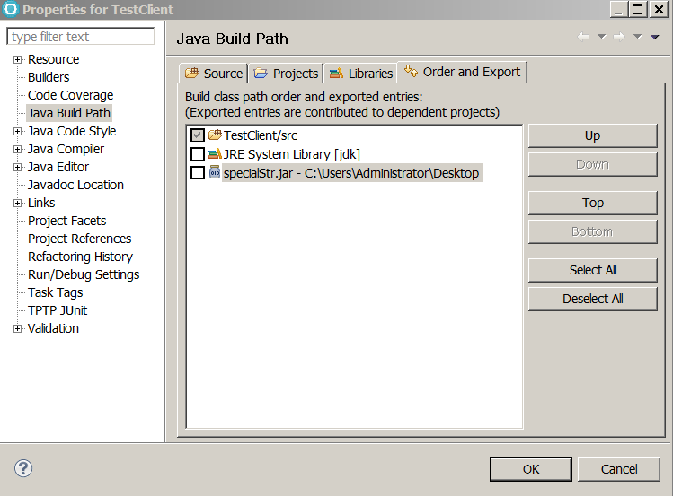
Task: Toggle the TestClient/src export checkbox
Action: click(198, 135)
